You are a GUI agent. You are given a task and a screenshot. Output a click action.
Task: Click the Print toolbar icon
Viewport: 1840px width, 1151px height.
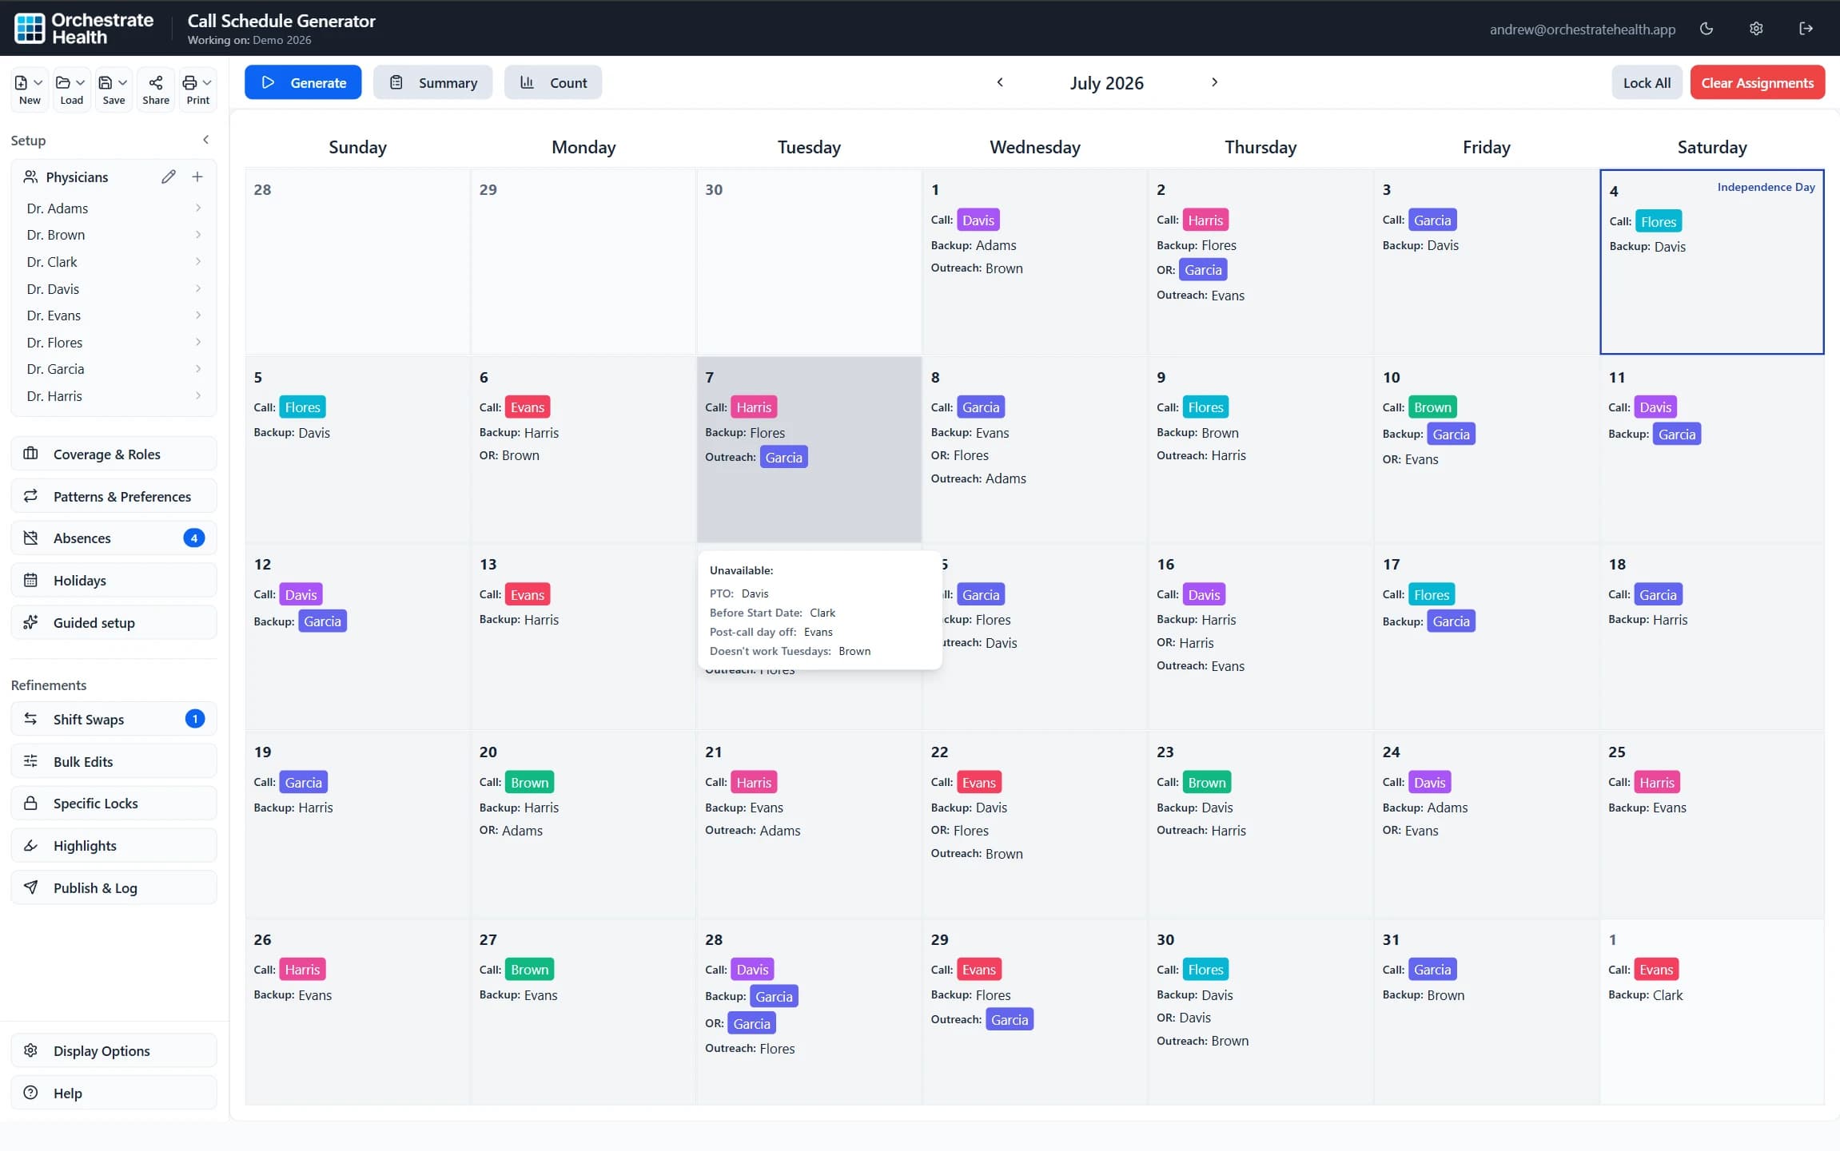[197, 89]
